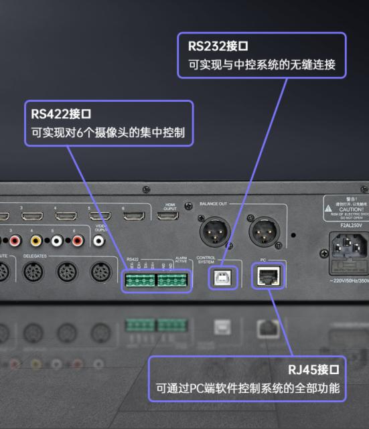Viewport: 369px width, 429px height.
Task: Click the "DELEGATES" panel label
Action: click(x=35, y=256)
